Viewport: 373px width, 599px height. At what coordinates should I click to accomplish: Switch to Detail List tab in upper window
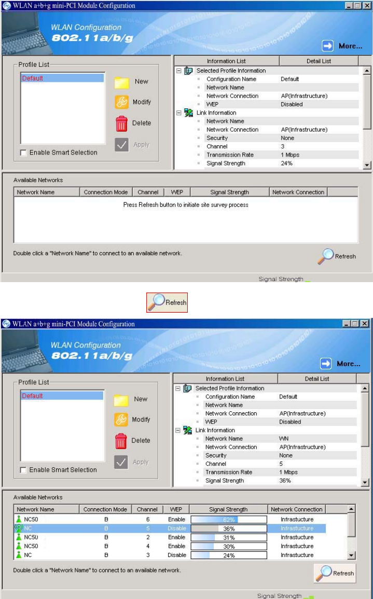(319, 61)
